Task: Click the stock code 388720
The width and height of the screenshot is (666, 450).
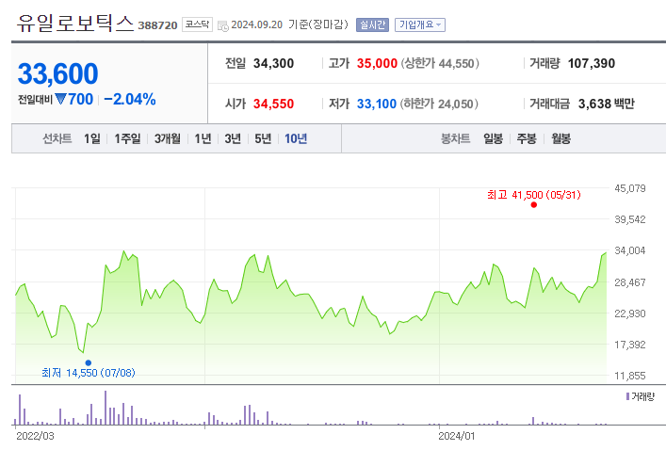Action: pyautogui.click(x=157, y=26)
